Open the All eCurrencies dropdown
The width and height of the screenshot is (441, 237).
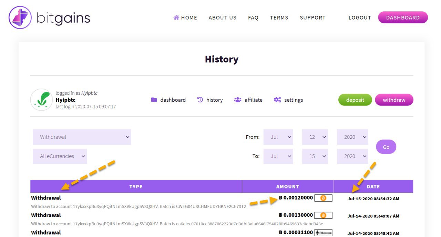tap(60, 156)
